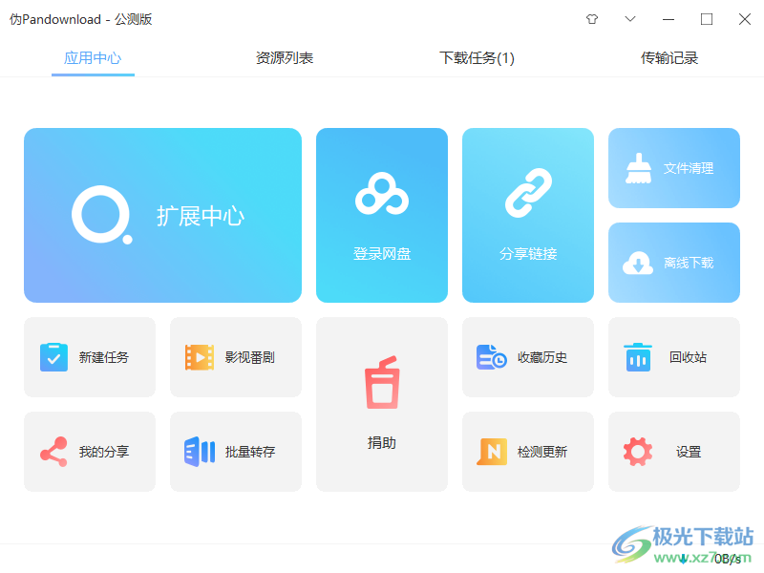Browse 影视番剧 movies and anime
The height and width of the screenshot is (573, 764).
click(235, 356)
